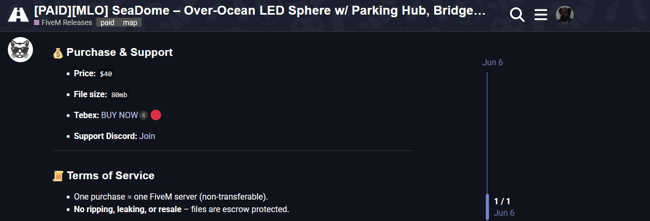Open the BUY NOW Tebex link
Viewport: 650px width, 221px height.
pos(119,115)
